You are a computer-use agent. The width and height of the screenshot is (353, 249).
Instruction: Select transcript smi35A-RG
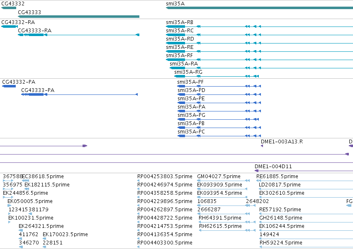click(x=188, y=72)
